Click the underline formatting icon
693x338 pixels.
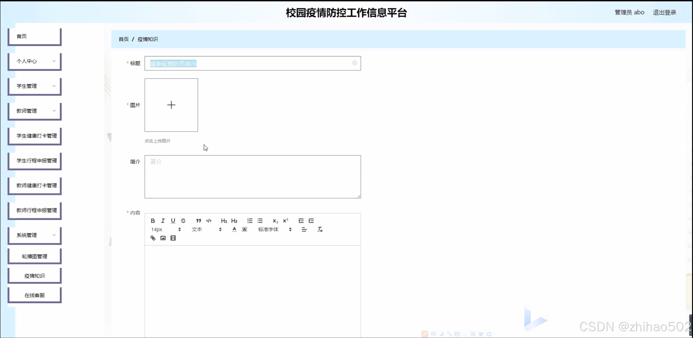coord(173,221)
